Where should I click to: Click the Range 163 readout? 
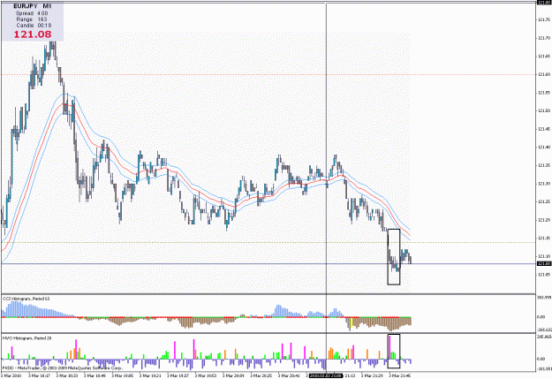click(32, 19)
